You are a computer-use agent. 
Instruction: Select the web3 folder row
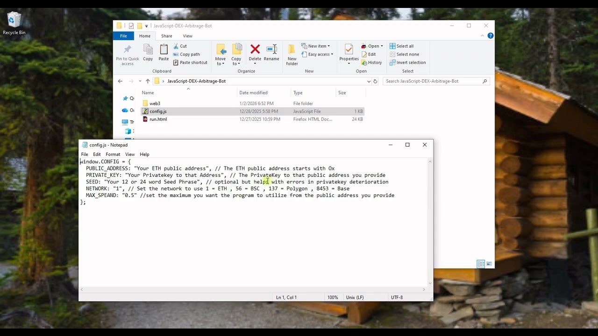click(x=252, y=104)
